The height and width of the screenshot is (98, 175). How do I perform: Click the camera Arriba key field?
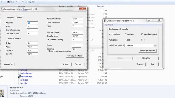tap(32, 43)
